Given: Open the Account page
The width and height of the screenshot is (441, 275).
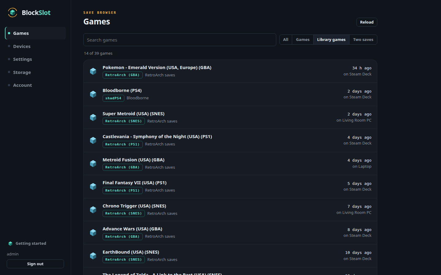Looking at the screenshot, I should (x=35, y=85).
